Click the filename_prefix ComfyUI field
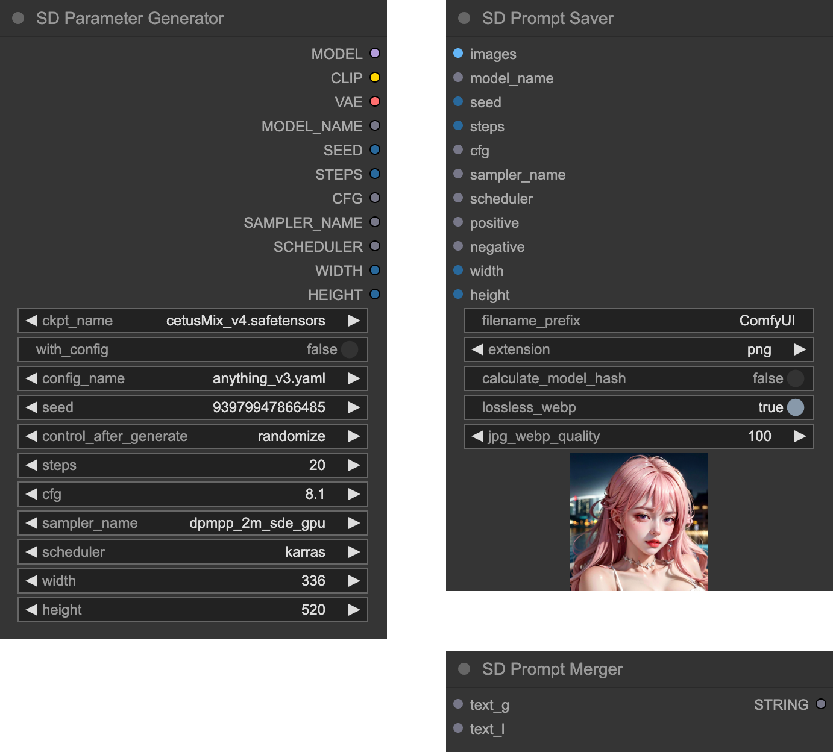Viewport: 833px width, 752px height. pos(639,321)
